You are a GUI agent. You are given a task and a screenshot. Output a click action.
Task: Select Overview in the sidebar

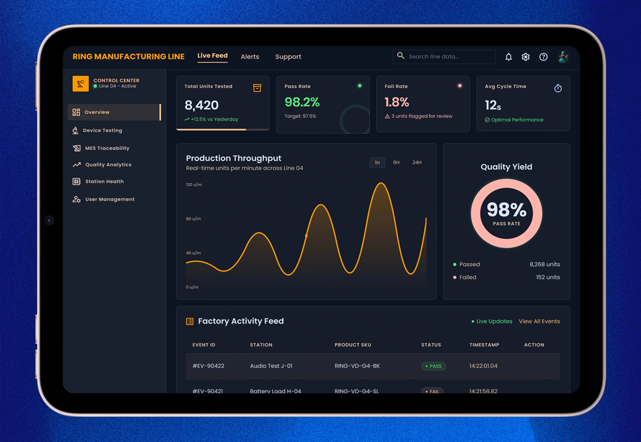(x=114, y=112)
